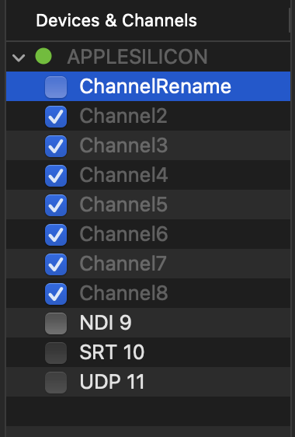Select the Channel6 label
This screenshot has height=437, width=295.
tap(123, 234)
